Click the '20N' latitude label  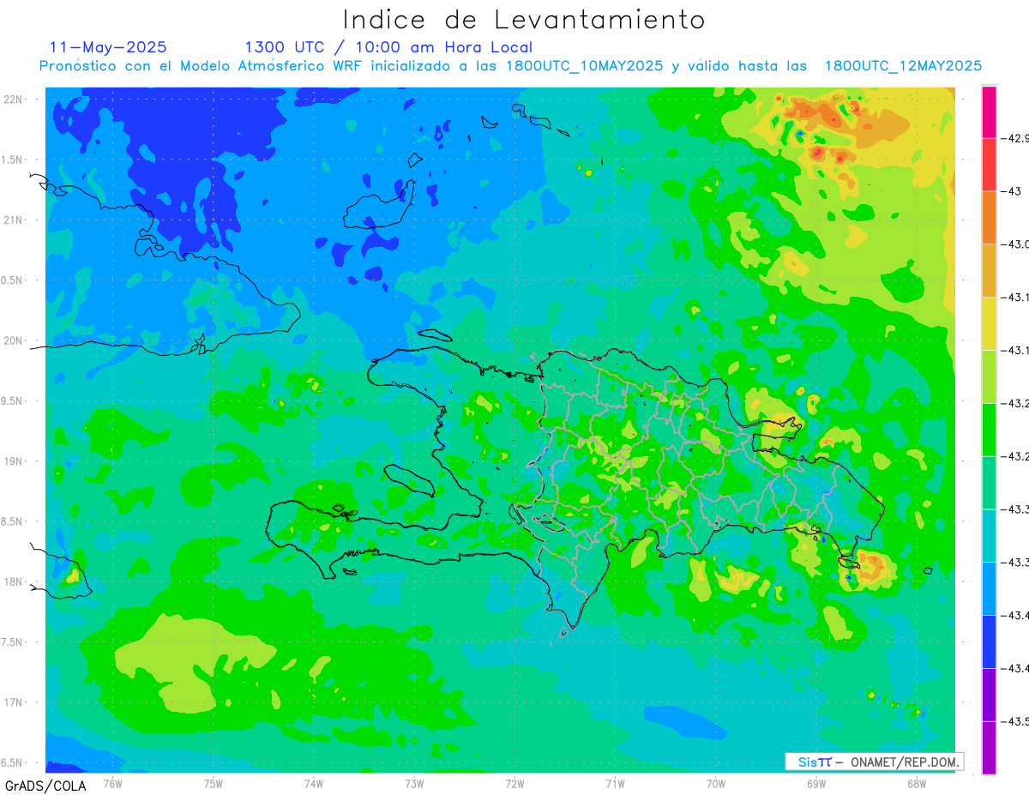coord(14,340)
